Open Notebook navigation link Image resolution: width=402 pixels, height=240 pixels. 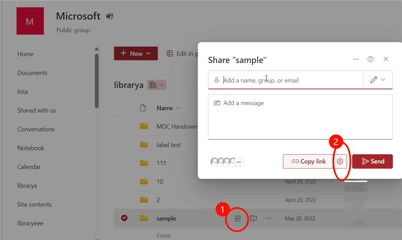click(31, 148)
